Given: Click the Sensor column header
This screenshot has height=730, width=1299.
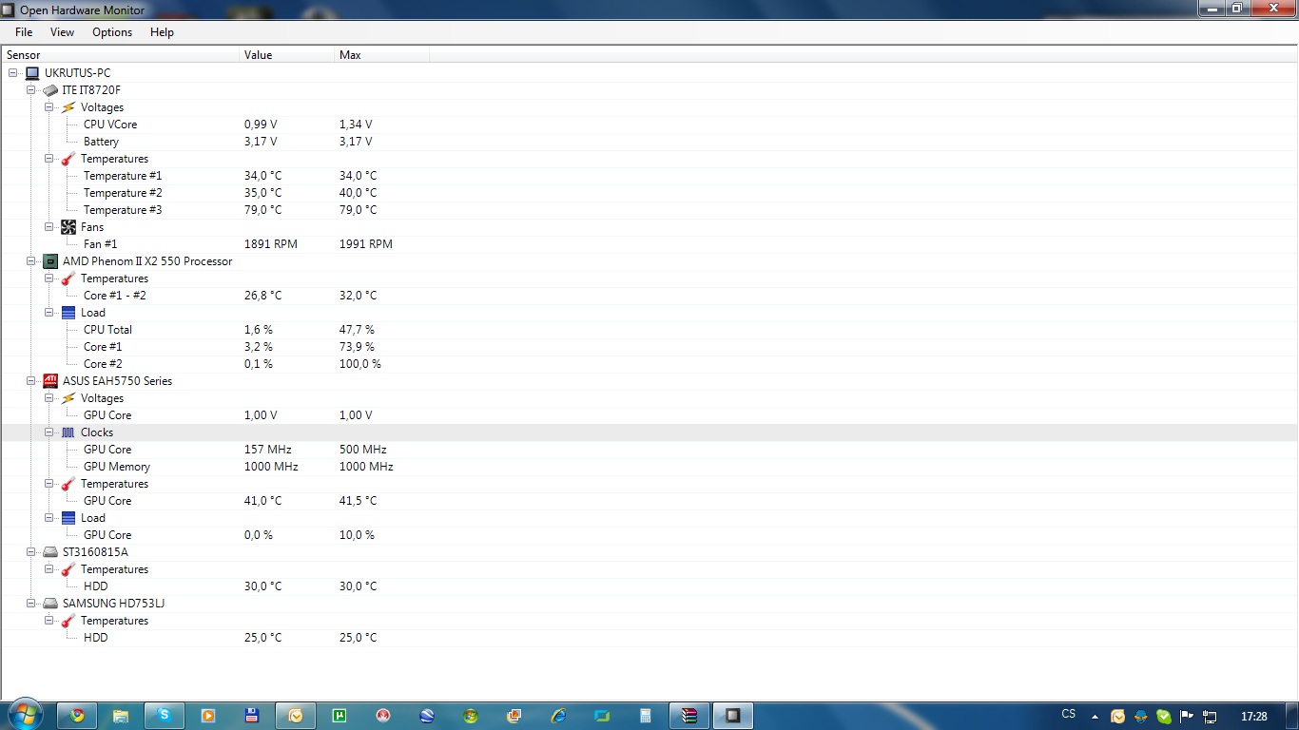Looking at the screenshot, I should click(x=121, y=55).
